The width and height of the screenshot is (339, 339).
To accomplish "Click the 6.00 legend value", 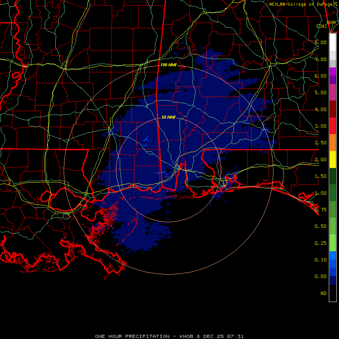I will click(321, 76).
